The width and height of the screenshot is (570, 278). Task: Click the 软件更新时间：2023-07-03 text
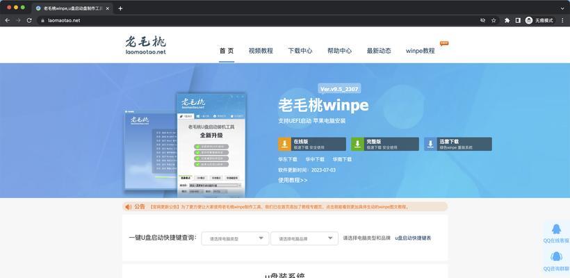point(307,170)
